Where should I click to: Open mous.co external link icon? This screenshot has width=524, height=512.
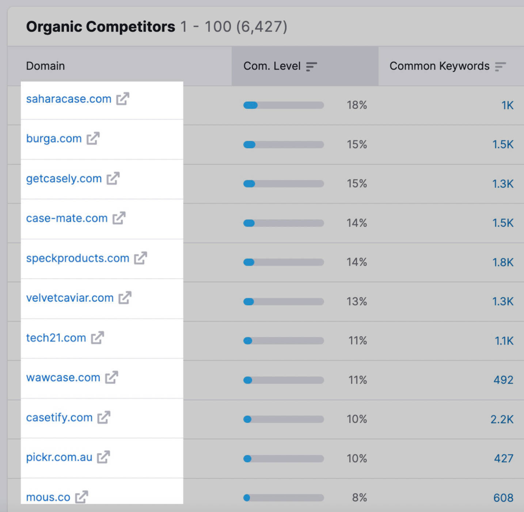(x=81, y=497)
